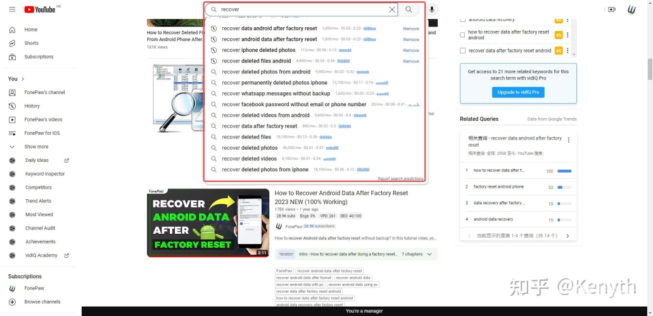Screen dimensions: 653x316
Task: Select suggestion recover deleted videos from android
Action: (x=266, y=115)
